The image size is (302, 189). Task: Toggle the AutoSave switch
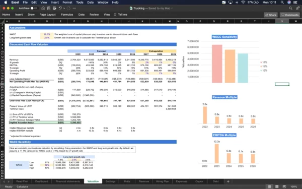click(x=34, y=8)
